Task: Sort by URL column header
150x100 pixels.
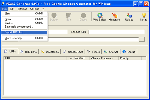Action: (35, 58)
